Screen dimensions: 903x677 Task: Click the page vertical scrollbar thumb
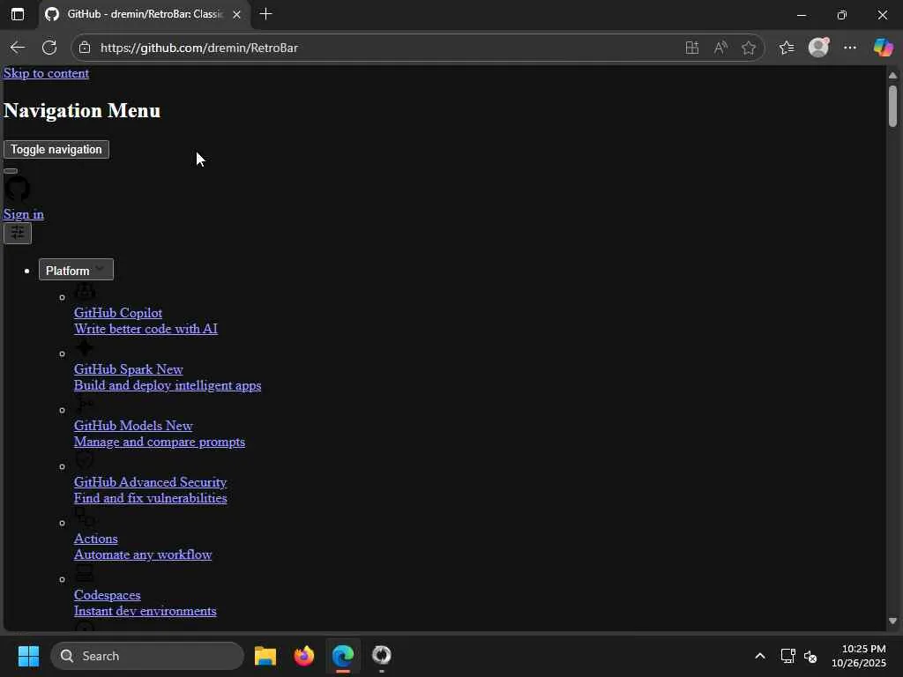point(892,106)
